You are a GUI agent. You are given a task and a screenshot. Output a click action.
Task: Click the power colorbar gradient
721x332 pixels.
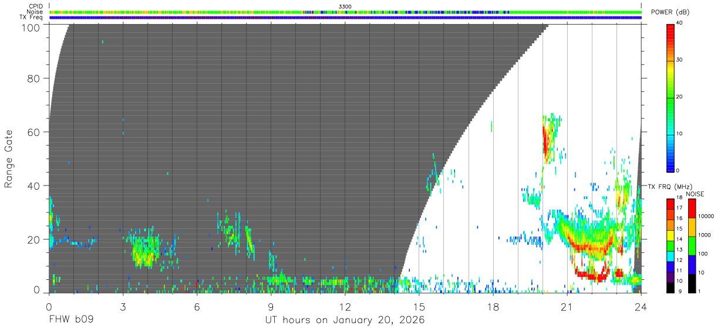point(671,97)
